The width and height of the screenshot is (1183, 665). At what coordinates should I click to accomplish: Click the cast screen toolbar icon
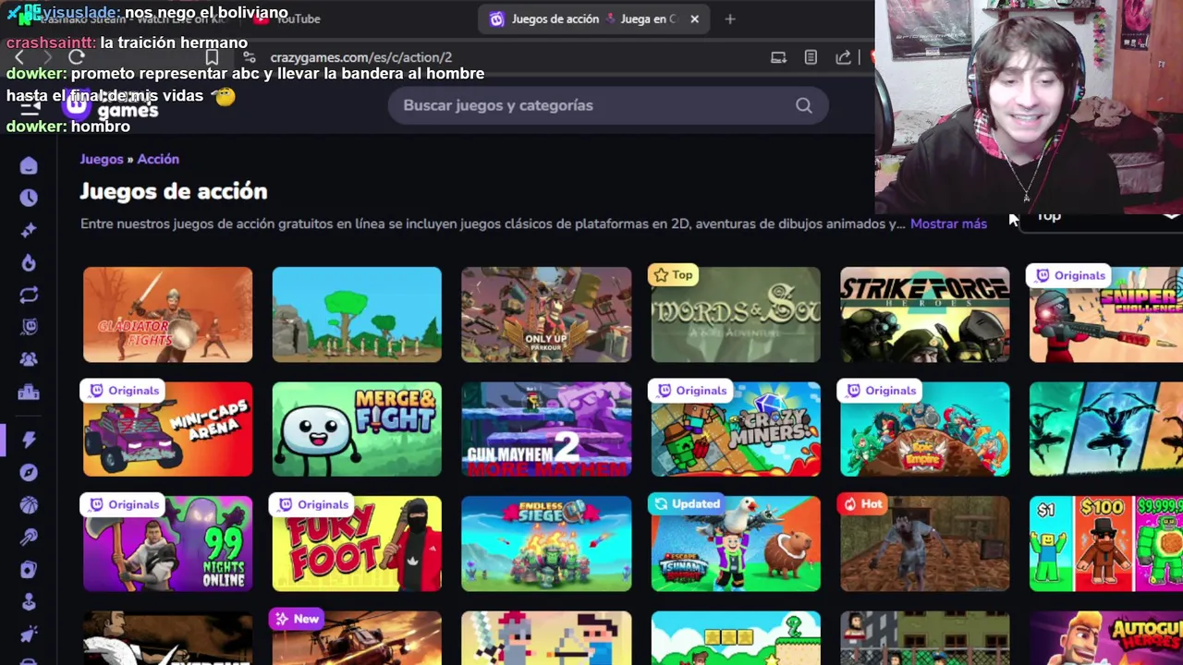coord(778,57)
